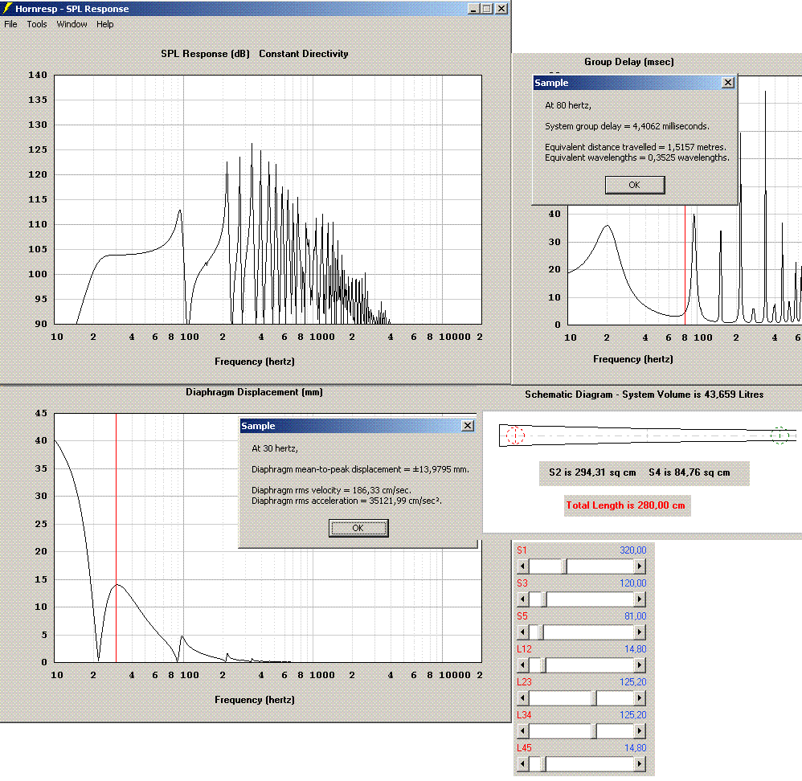Open the Window menu
Viewport: 802px width, 781px height.
72,24
